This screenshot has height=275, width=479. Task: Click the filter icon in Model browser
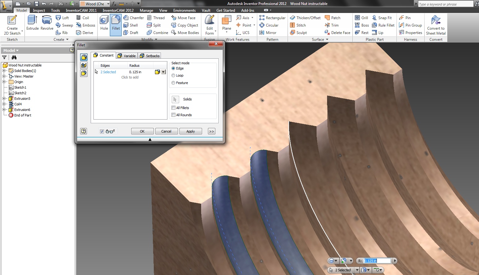coord(4,57)
